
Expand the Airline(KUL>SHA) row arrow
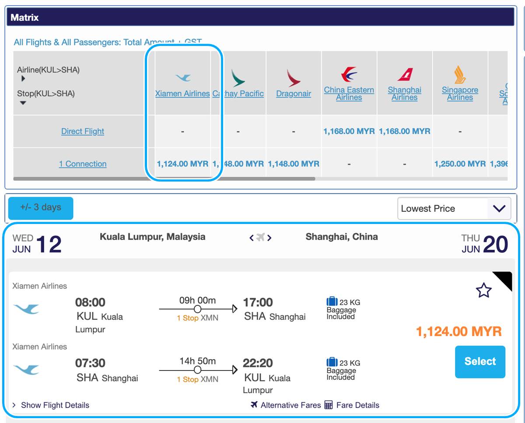(x=23, y=79)
